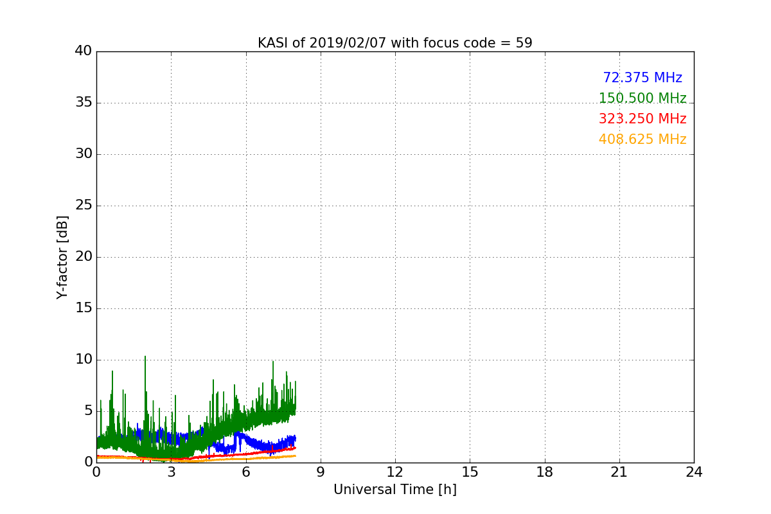Click the y-axis tick label 35

click(x=84, y=103)
